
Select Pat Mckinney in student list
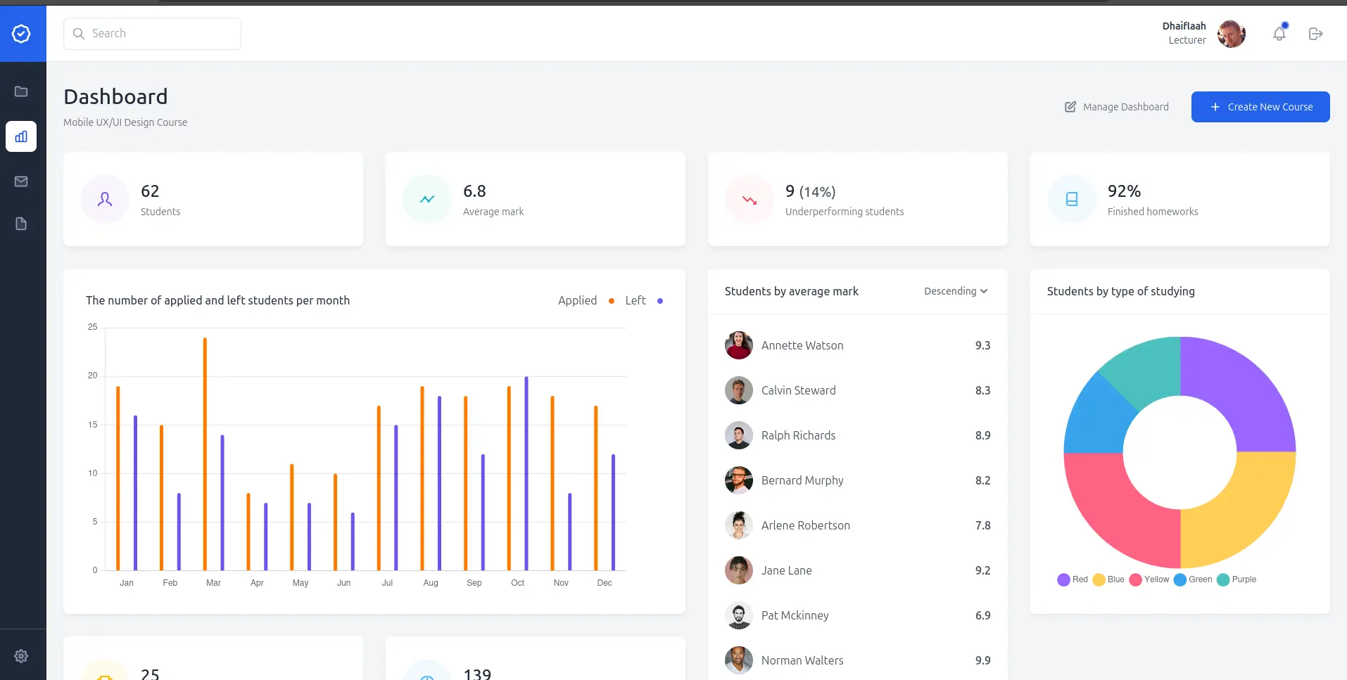pyautogui.click(x=857, y=615)
